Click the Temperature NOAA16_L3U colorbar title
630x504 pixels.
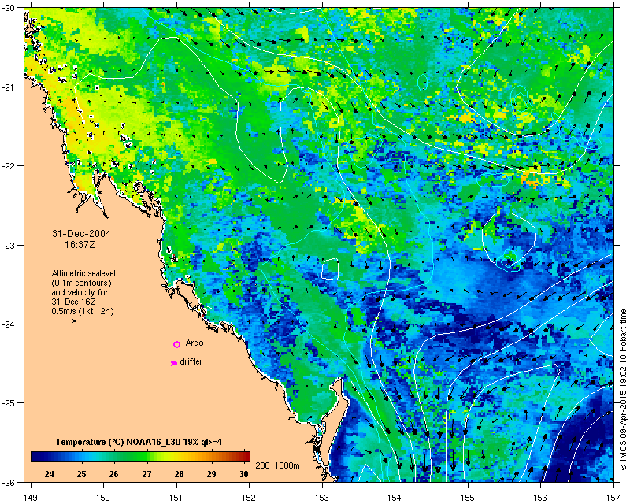coord(139,442)
